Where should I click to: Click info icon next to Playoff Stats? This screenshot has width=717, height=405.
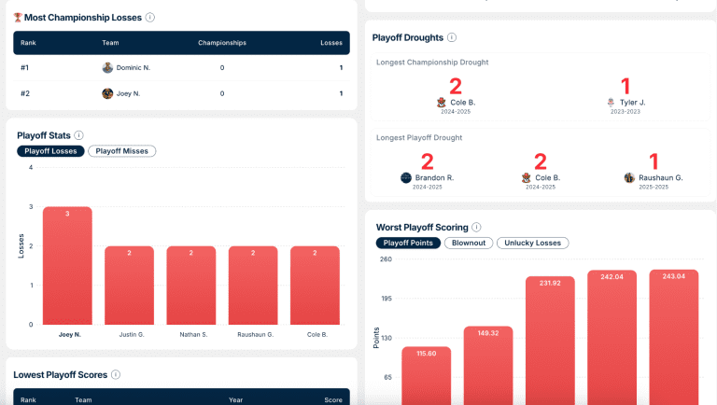tap(78, 135)
